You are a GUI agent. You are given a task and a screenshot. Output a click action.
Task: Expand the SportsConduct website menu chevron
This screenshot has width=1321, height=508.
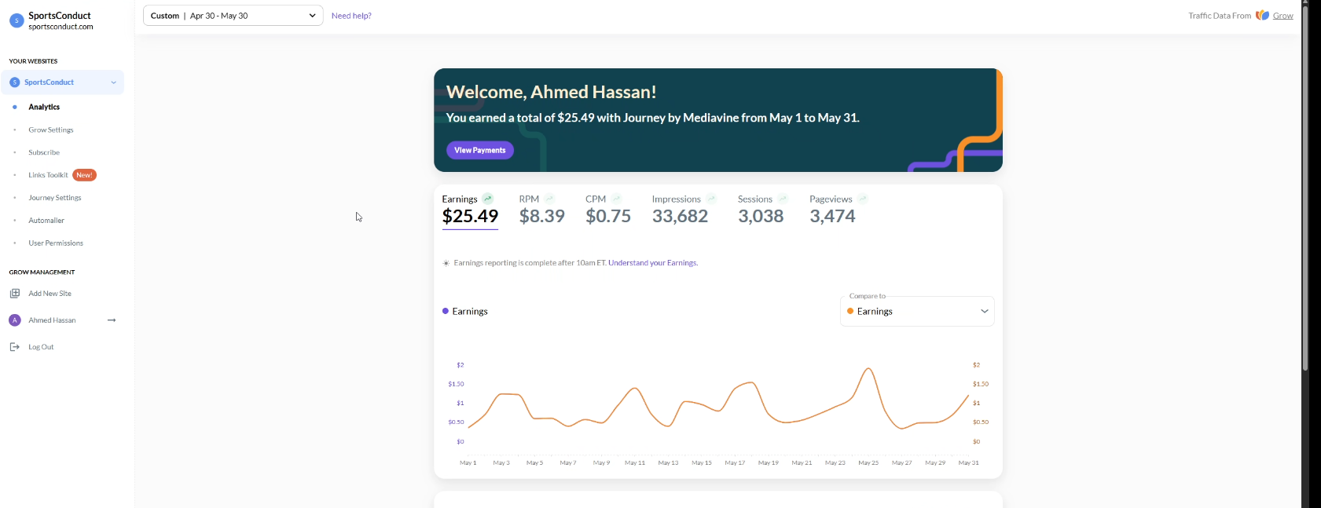(114, 82)
